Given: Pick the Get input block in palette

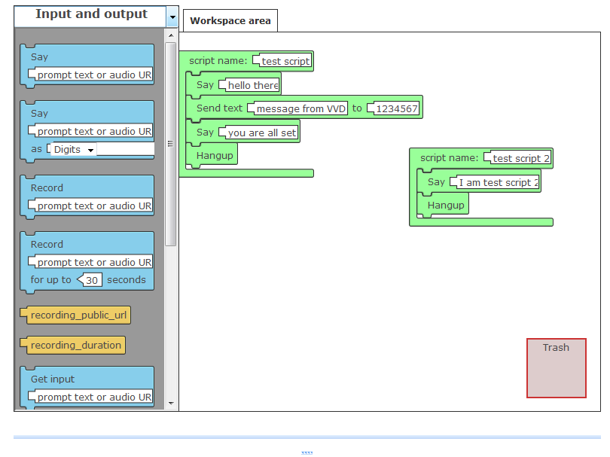Looking at the screenshot, I should pyautogui.click(x=53, y=379).
